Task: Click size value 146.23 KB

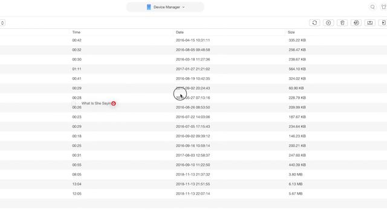Action: click(x=297, y=136)
